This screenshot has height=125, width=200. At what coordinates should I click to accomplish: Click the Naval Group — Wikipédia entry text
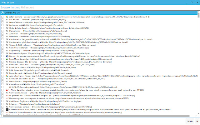click(38, 81)
